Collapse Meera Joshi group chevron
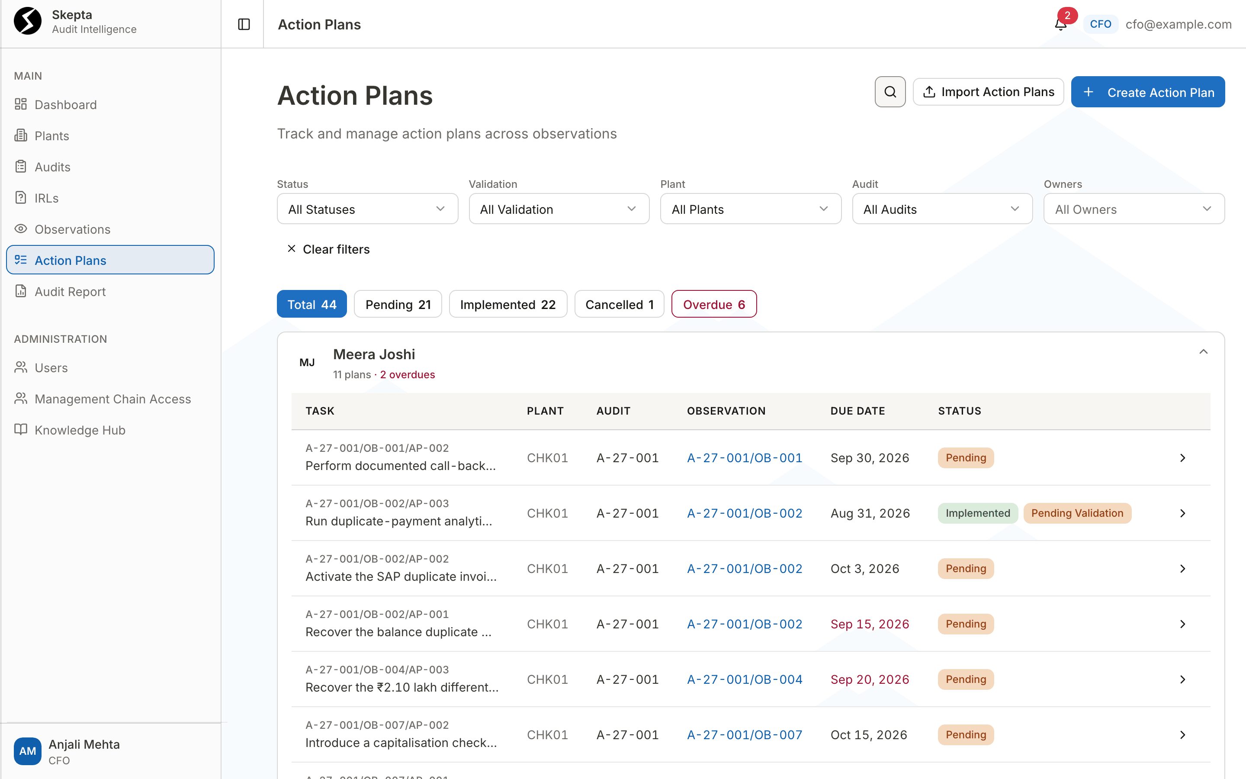Viewport: 1246px width, 779px height. coord(1203,352)
